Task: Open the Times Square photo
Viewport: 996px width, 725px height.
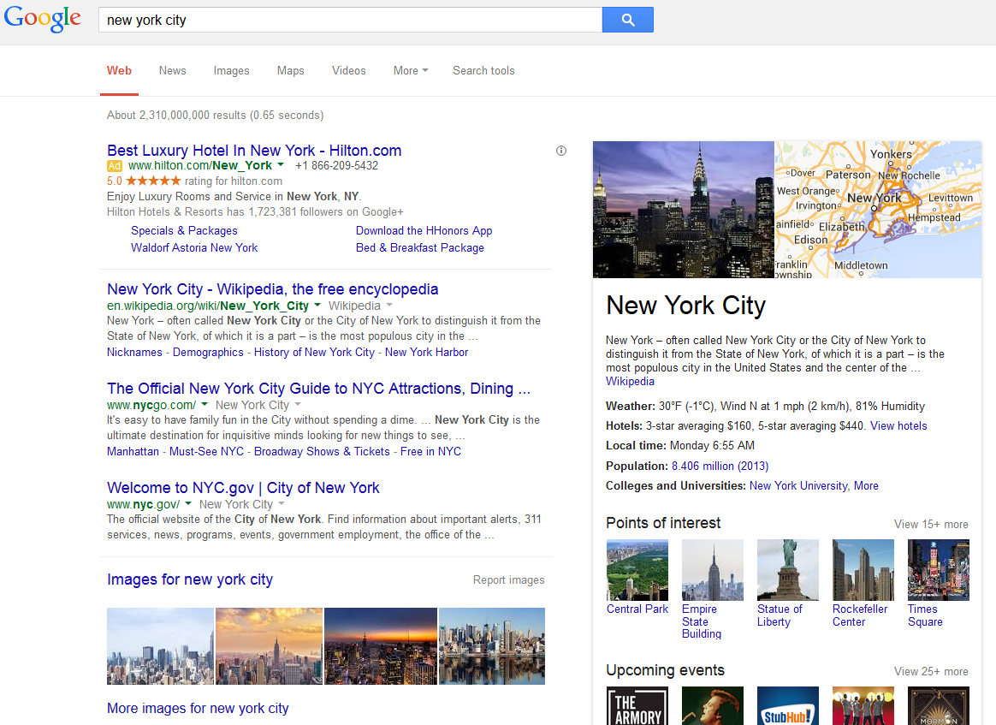Action: pos(938,570)
